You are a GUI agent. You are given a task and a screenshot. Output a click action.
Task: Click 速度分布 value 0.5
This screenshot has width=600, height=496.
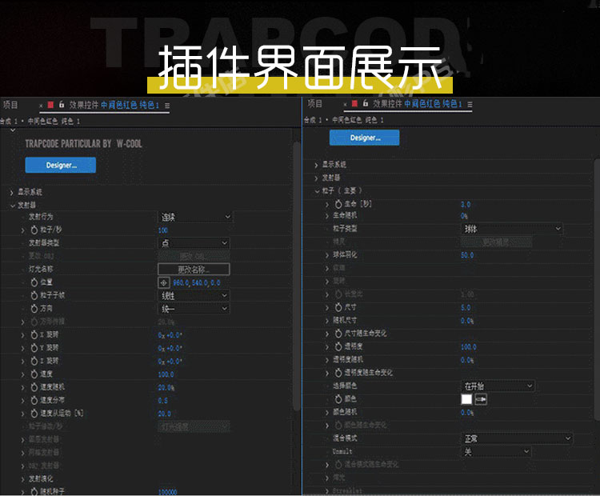point(162,401)
